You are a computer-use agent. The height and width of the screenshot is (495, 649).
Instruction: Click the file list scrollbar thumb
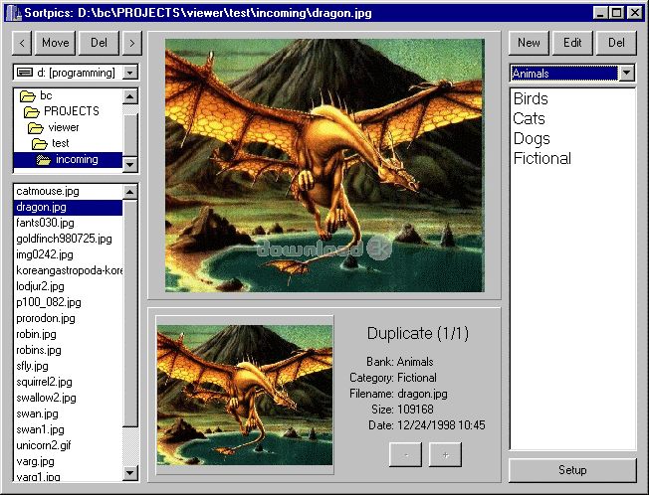[130, 313]
